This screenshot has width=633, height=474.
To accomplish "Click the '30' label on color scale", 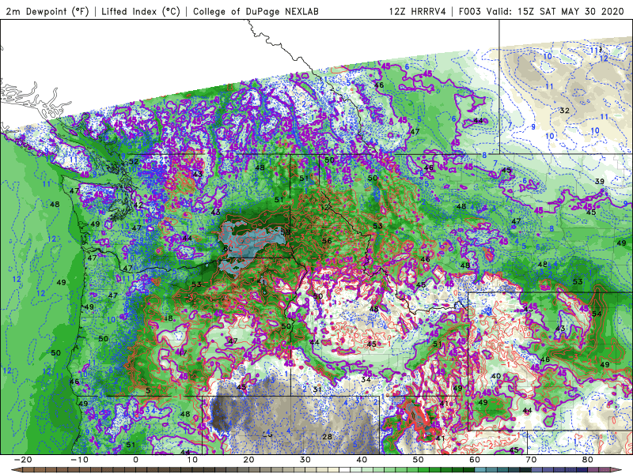I will point(305,460).
